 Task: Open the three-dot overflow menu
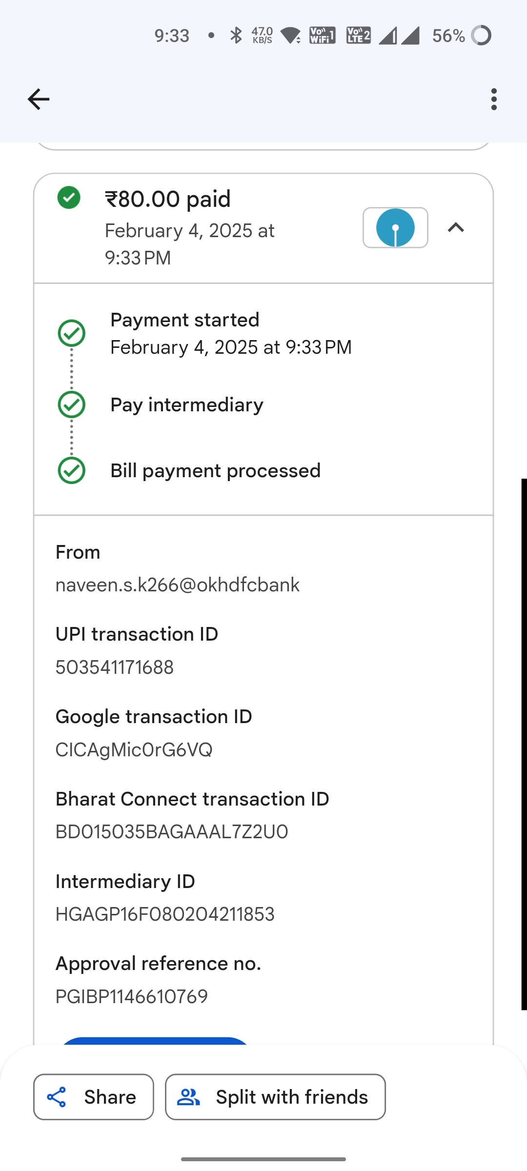(x=494, y=100)
